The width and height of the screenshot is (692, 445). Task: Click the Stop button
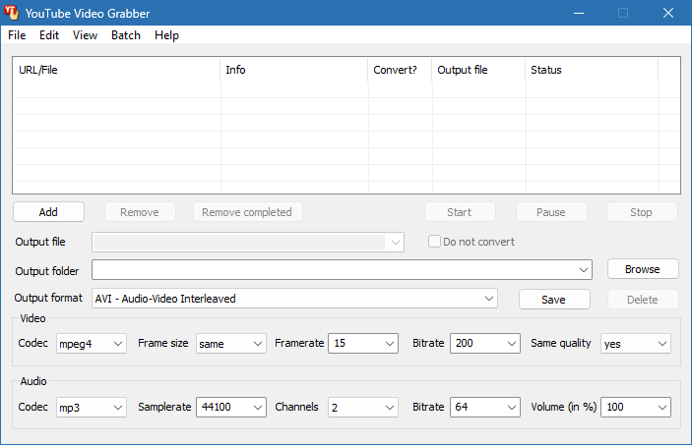(642, 212)
